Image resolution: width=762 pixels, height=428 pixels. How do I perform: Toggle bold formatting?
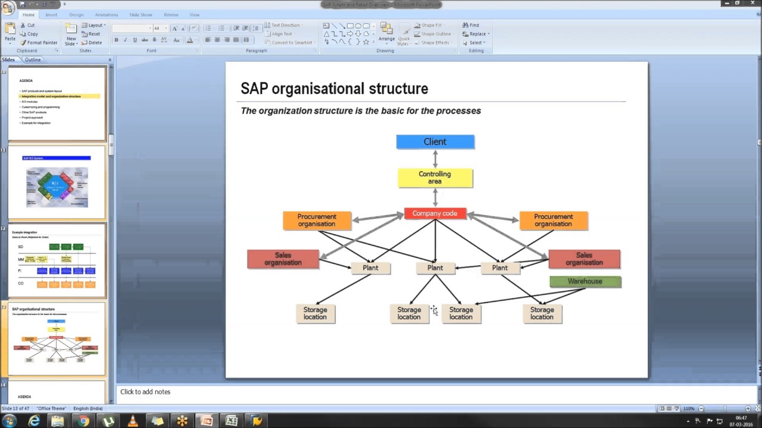click(x=116, y=40)
